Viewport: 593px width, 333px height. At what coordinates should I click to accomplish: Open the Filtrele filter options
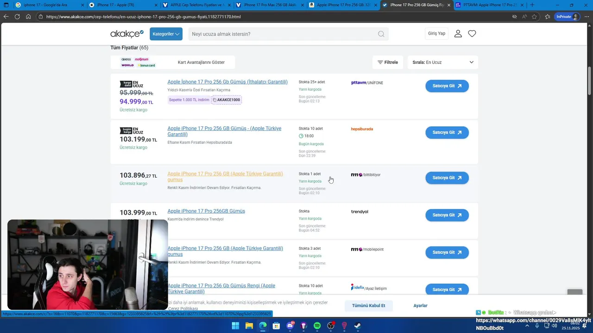(388, 62)
